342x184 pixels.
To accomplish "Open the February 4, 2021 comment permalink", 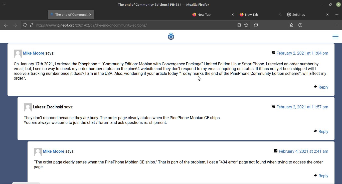I will pyautogui.click(x=303, y=151).
